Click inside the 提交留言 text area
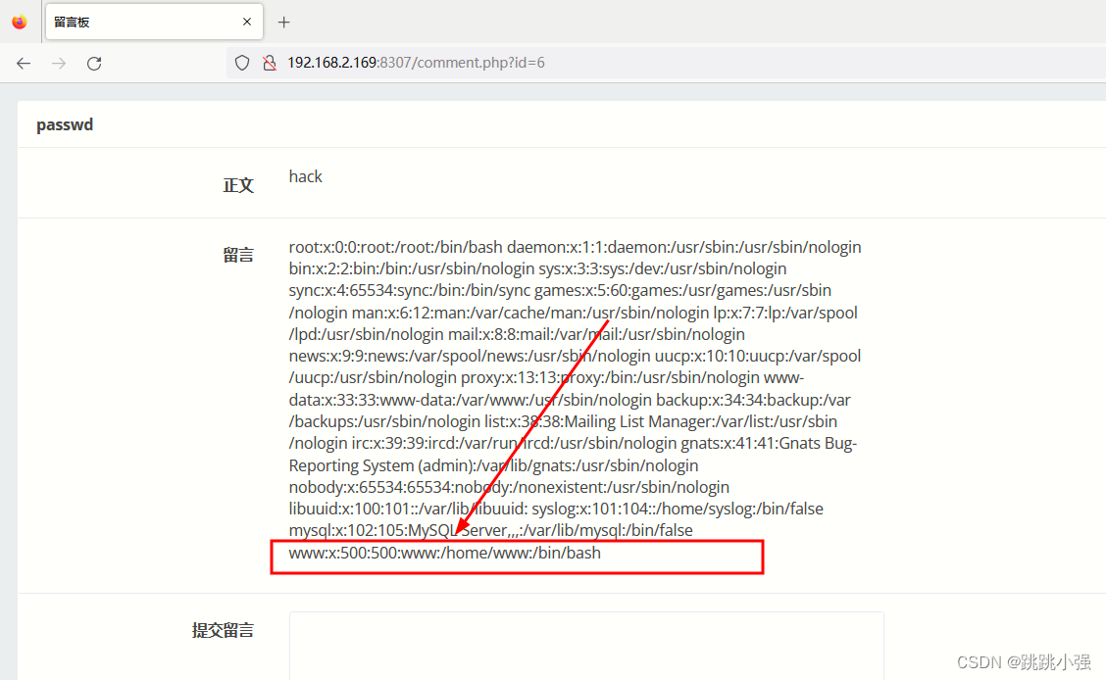Screen dimensions: 1106x680 coord(586,646)
